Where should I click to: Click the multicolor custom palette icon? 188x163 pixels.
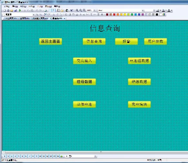pyautogui.click(x=164, y=15)
